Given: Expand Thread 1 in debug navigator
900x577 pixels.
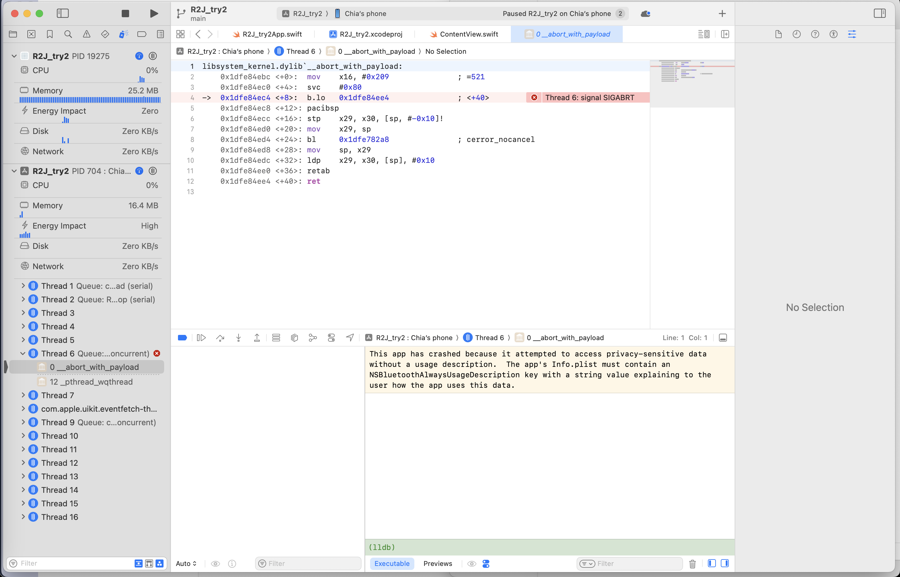Looking at the screenshot, I should click(23, 286).
